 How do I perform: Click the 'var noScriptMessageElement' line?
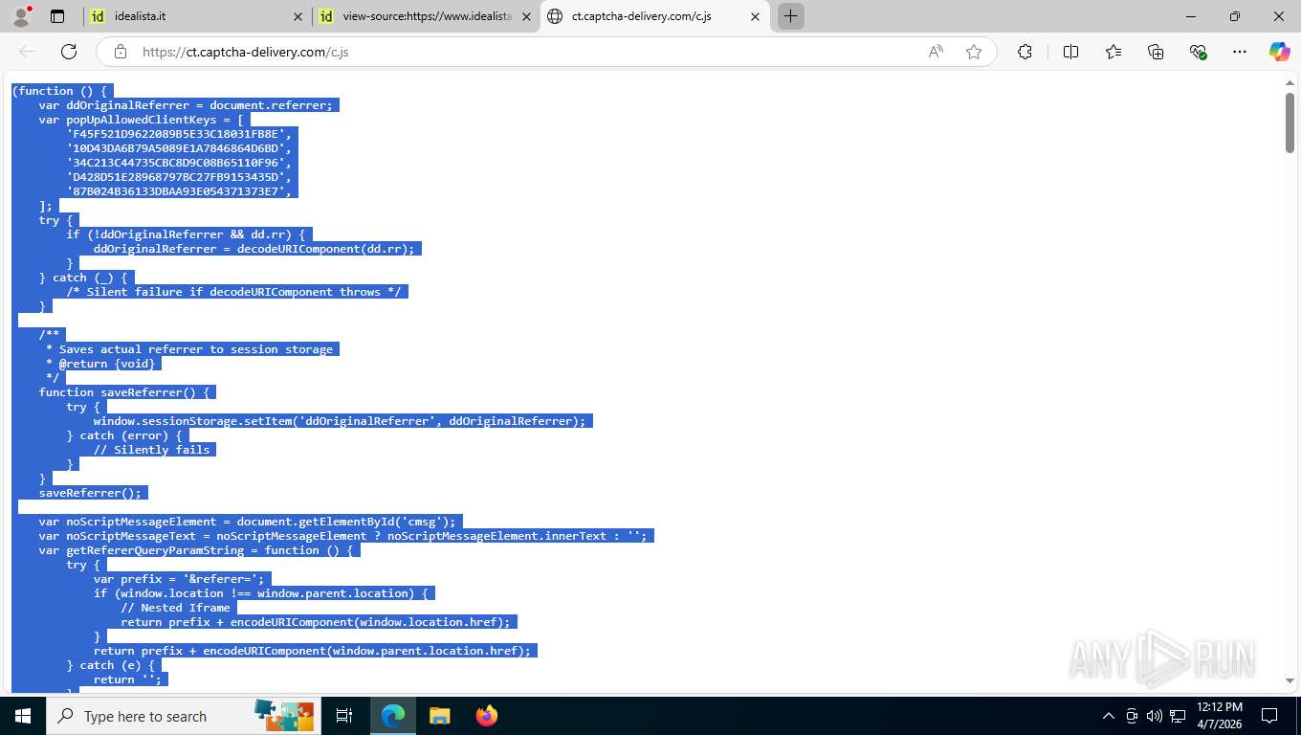tap(247, 522)
